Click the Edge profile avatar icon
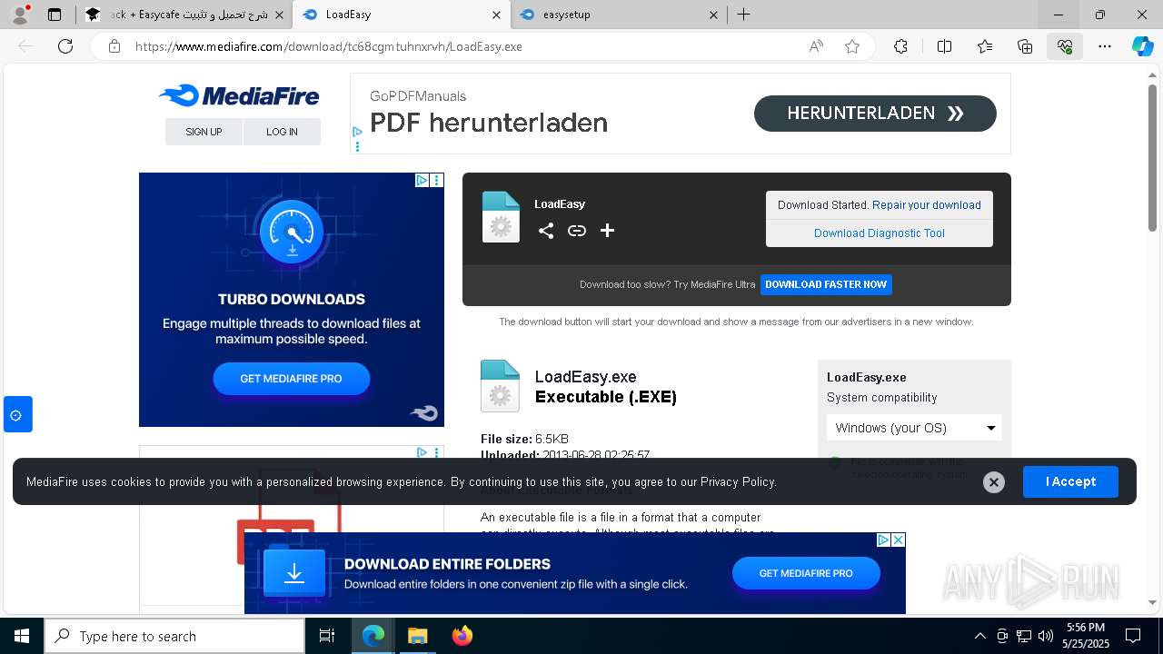 click(20, 15)
